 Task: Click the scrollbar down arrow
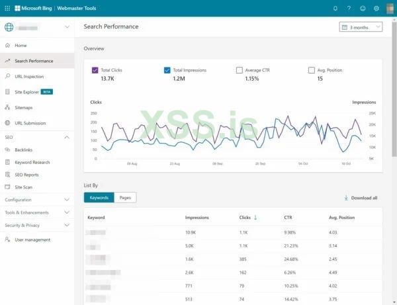(x=394, y=302)
